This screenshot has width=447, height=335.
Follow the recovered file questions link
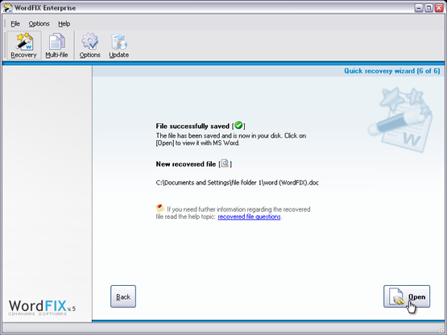pos(249,217)
